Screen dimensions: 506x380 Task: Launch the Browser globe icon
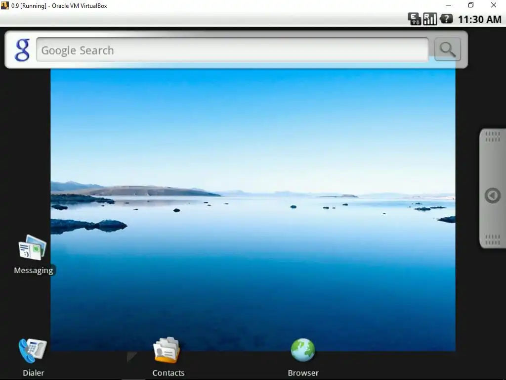303,350
